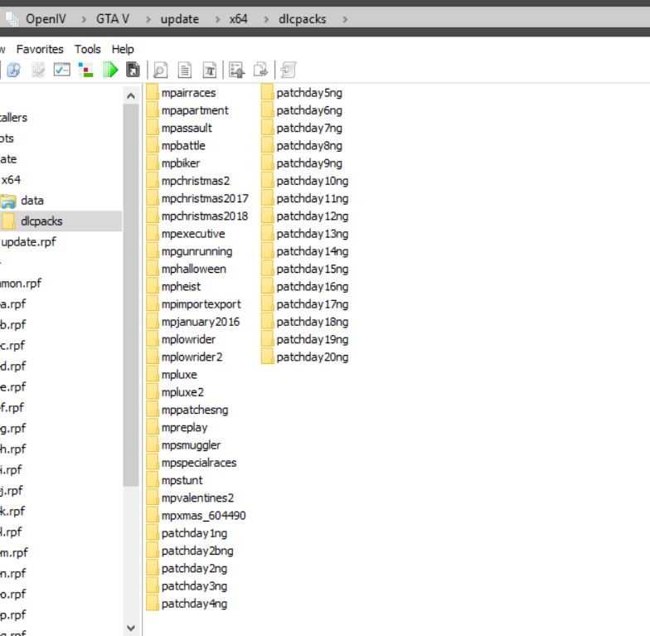Screen dimensions: 650x636
Task: Select the mpexecutive folder name
Action: tap(193, 234)
